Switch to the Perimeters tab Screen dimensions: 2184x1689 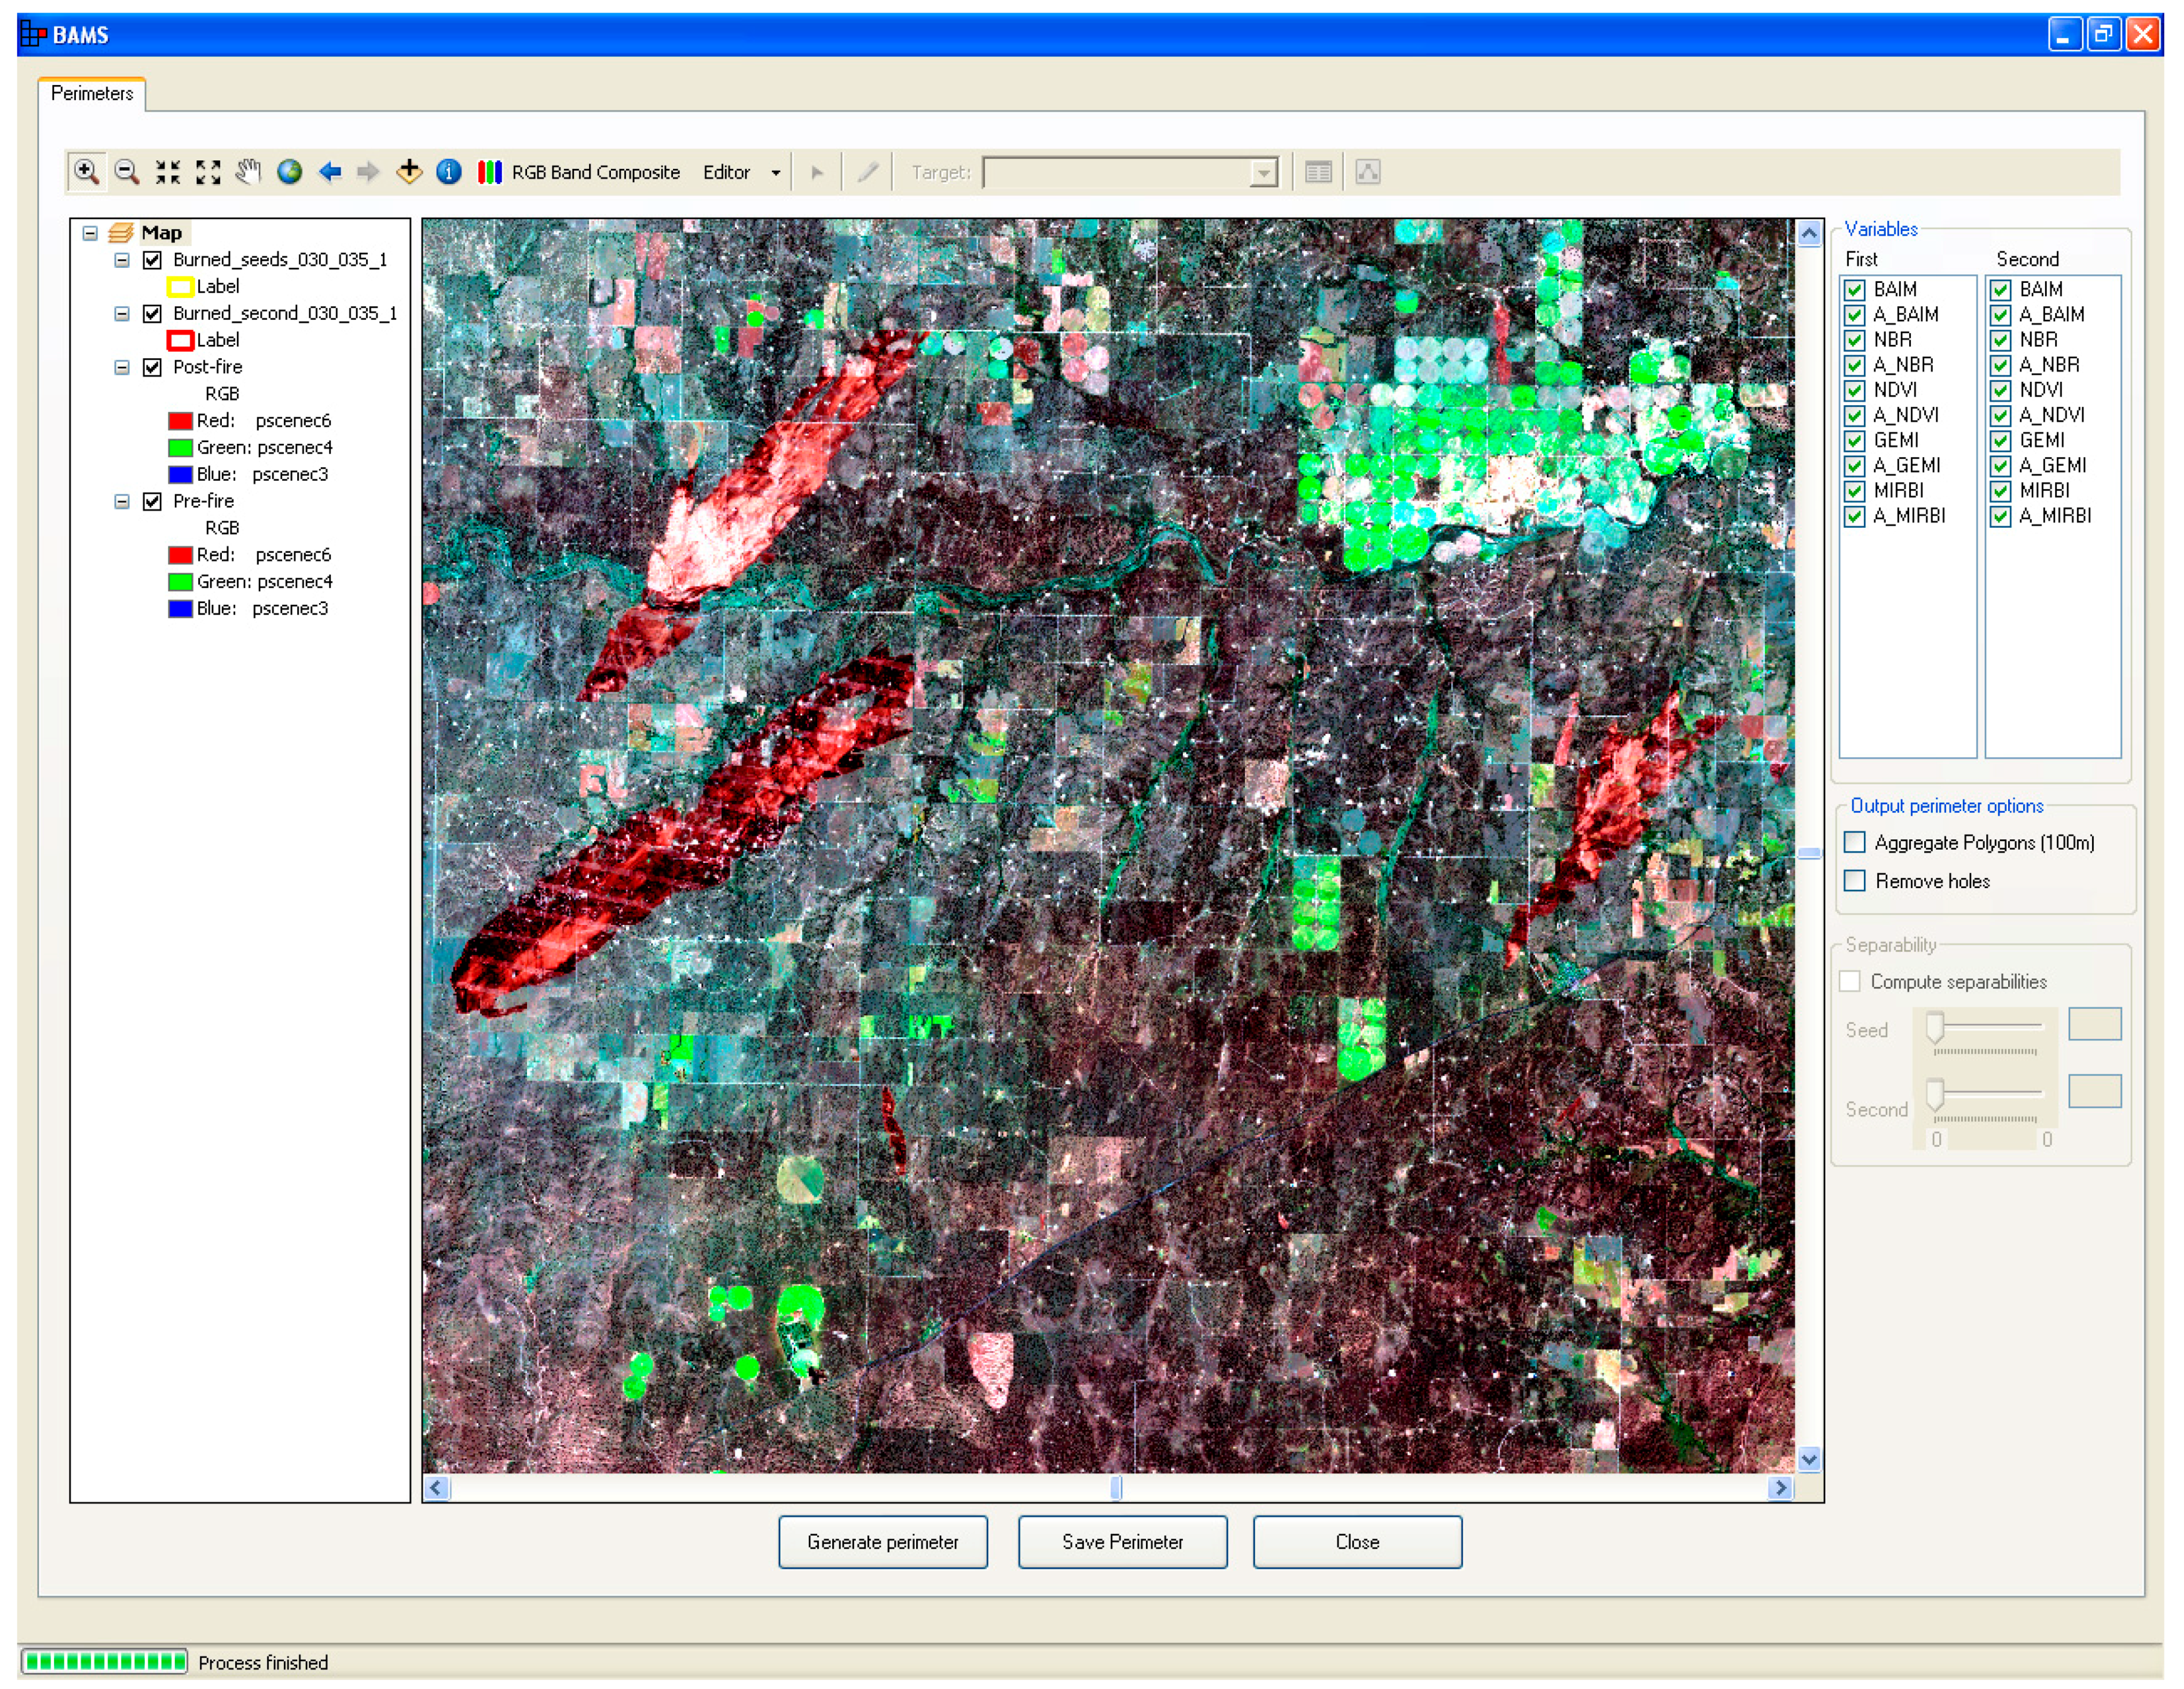92,94
